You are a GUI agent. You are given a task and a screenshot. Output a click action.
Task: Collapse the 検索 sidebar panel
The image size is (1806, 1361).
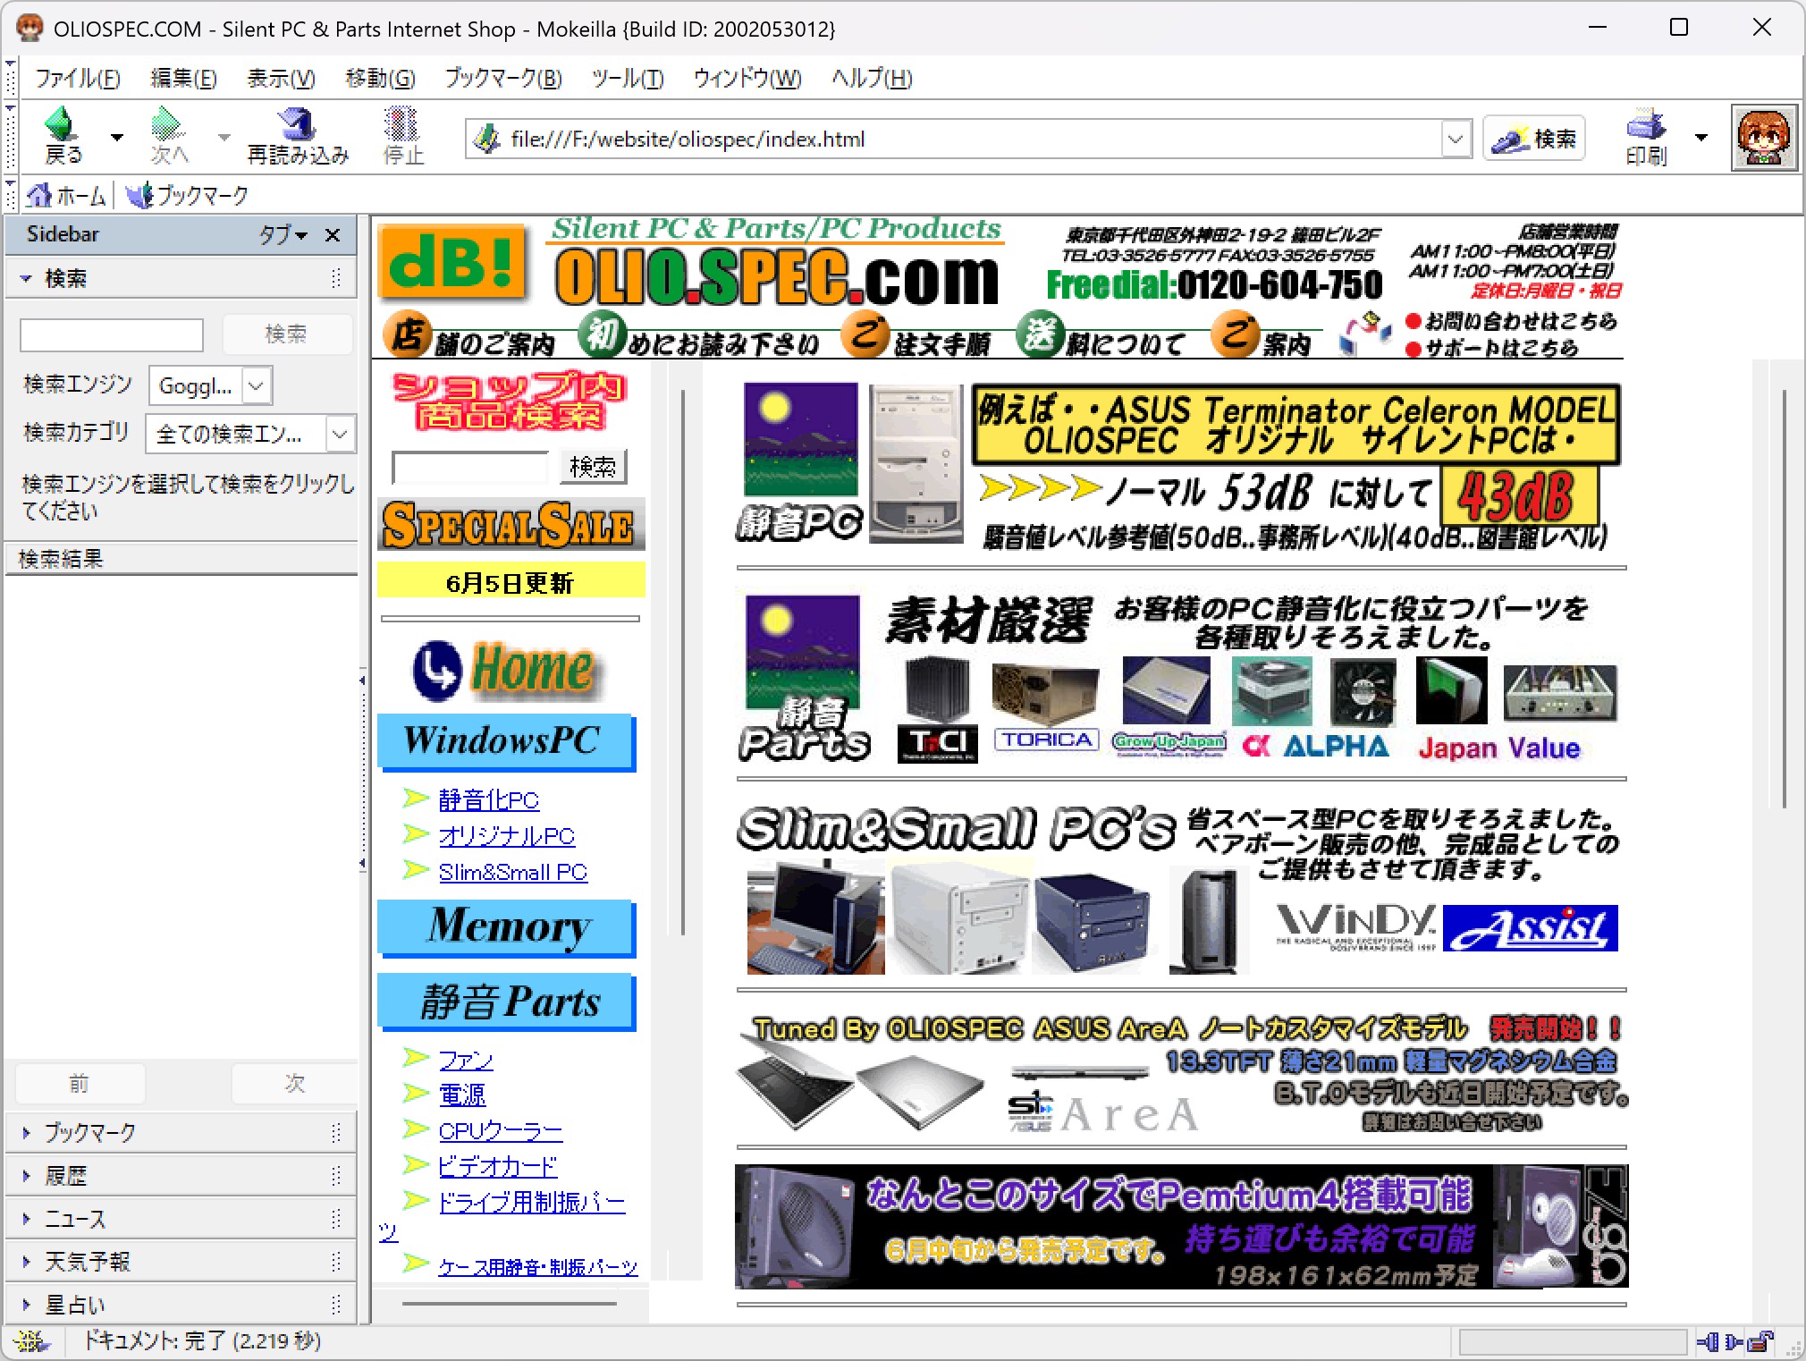[x=26, y=279]
